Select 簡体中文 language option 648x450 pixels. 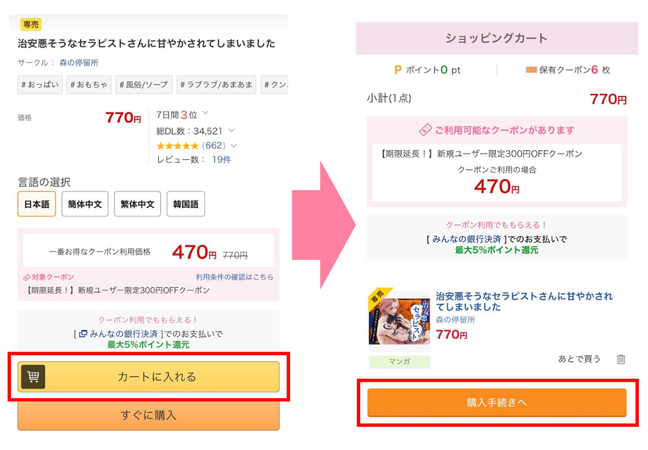point(85,204)
